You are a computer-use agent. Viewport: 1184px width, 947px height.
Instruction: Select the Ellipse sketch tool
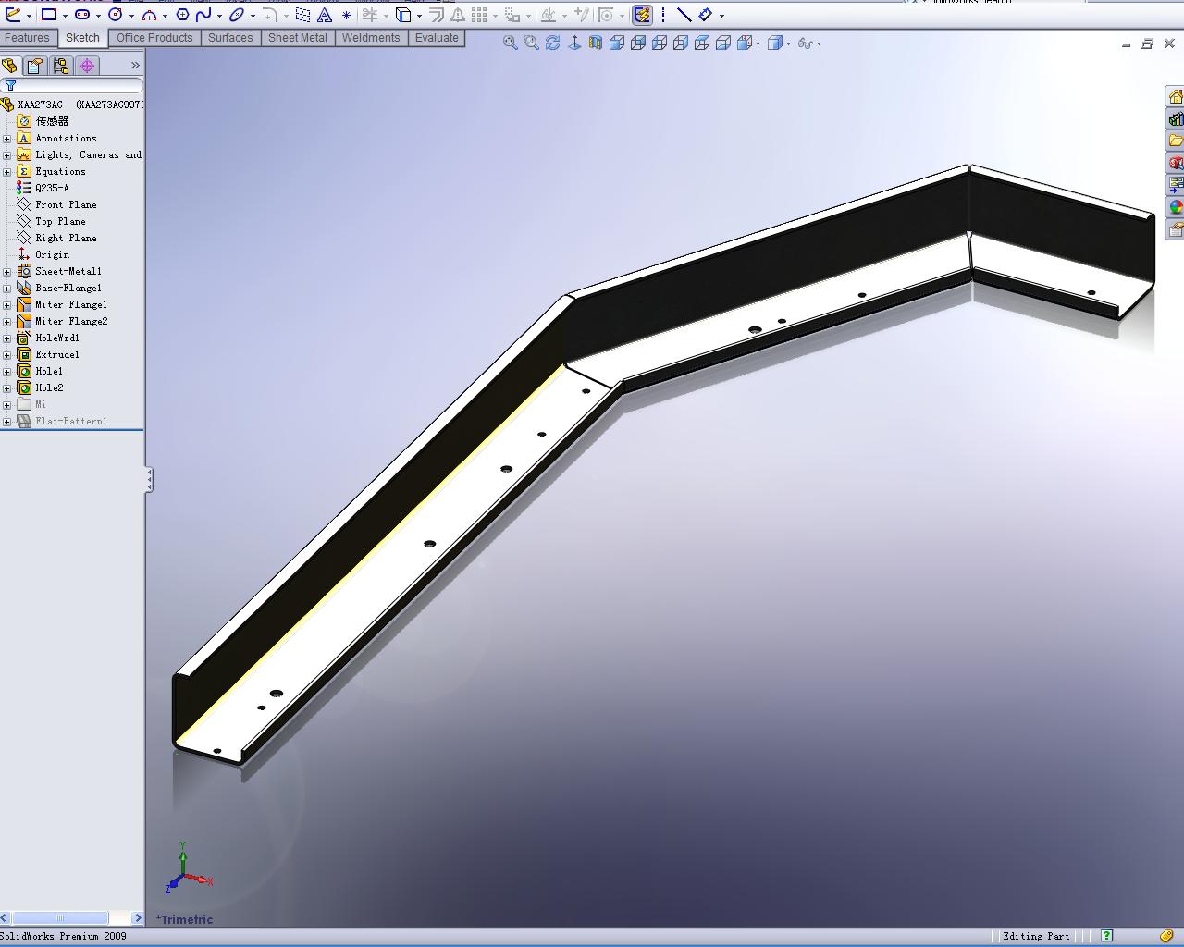click(237, 15)
